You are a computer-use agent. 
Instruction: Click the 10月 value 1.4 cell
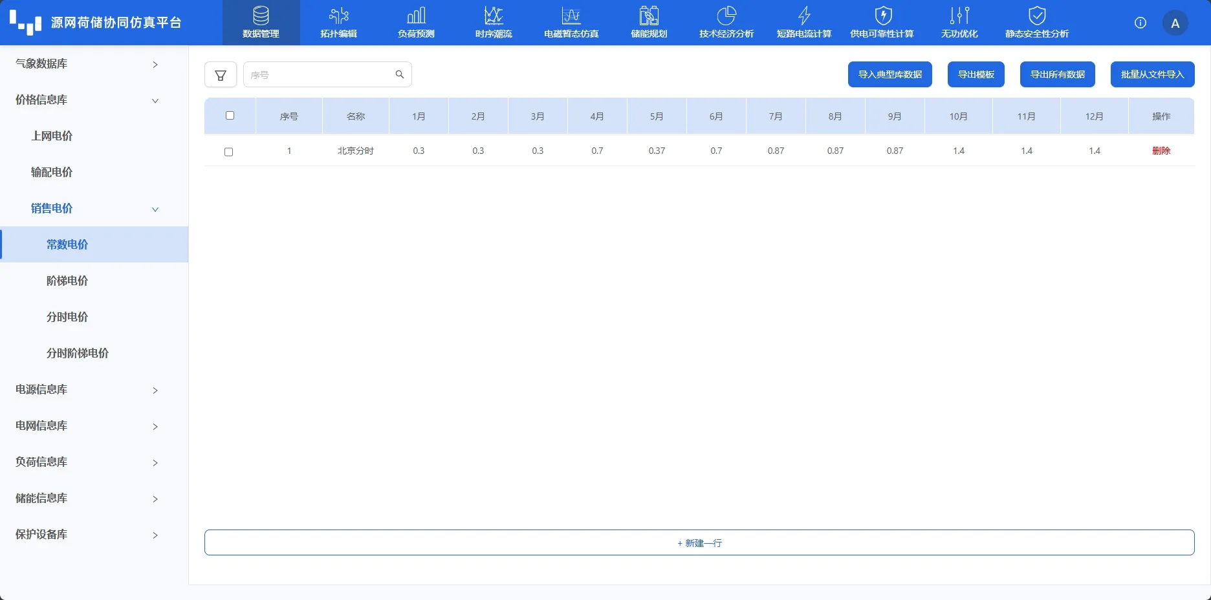pos(959,151)
